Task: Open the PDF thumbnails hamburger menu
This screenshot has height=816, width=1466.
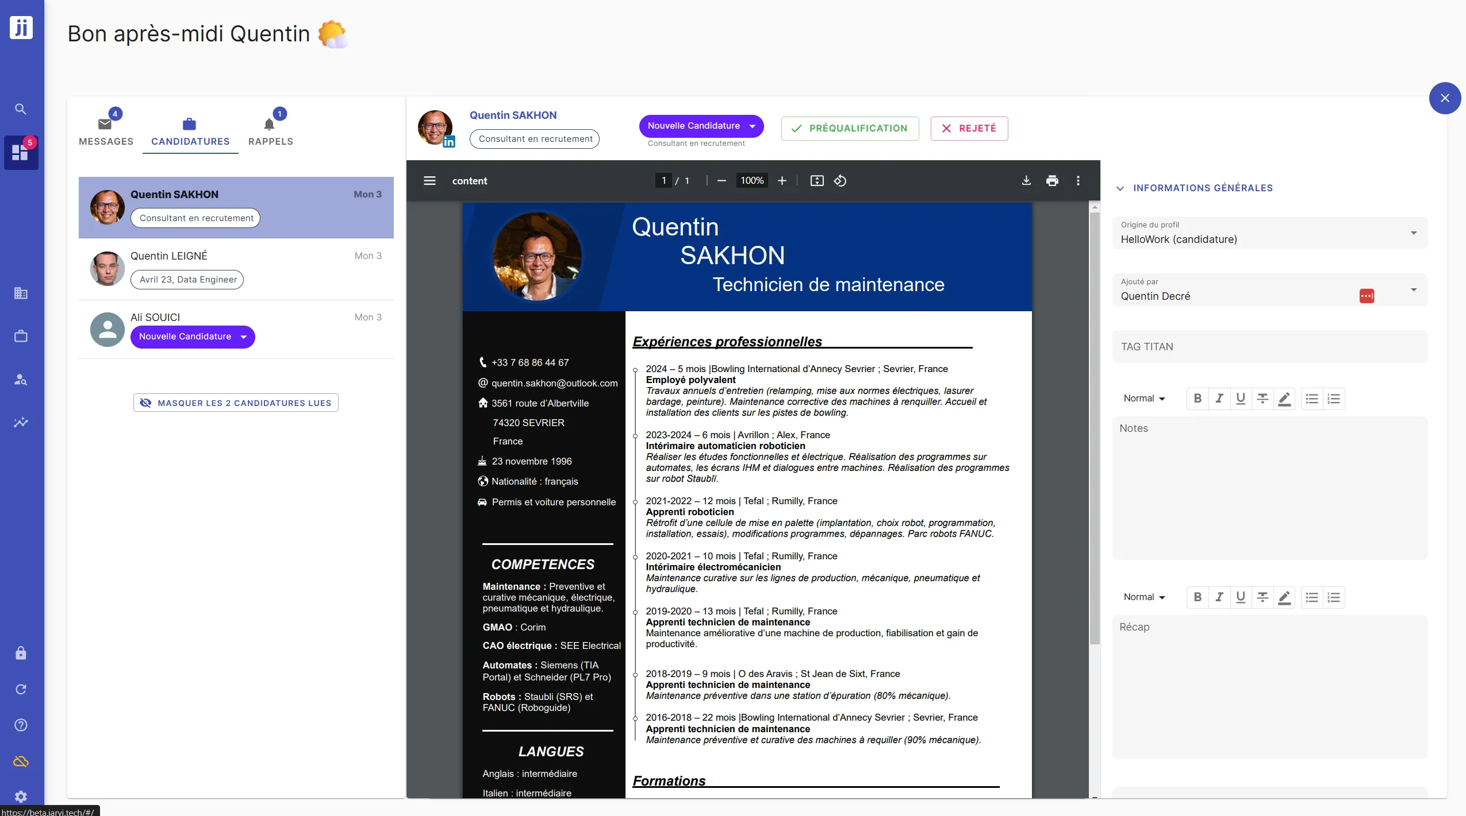Action: coord(429,180)
